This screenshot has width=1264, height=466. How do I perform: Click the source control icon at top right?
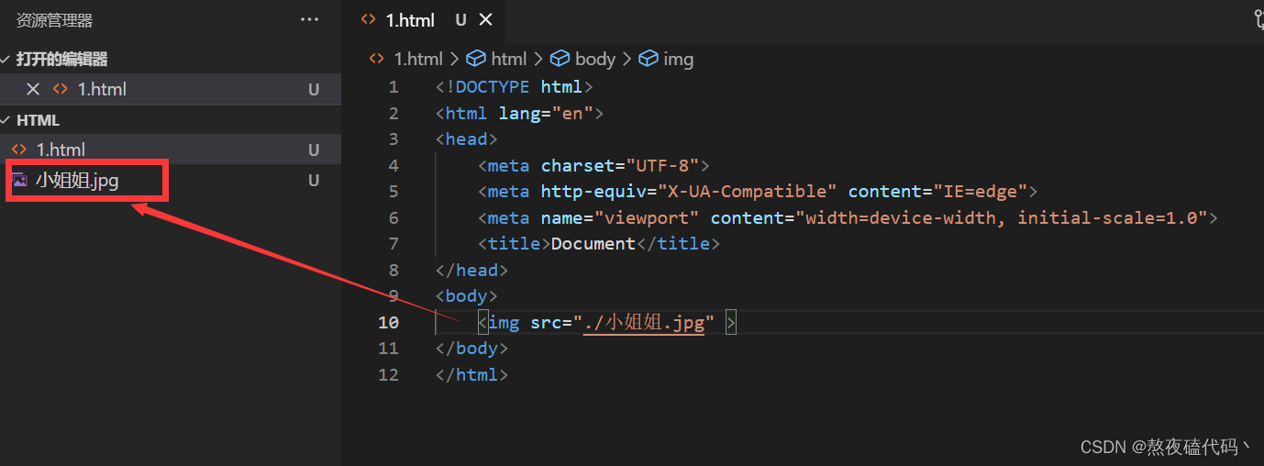pos(1258,19)
